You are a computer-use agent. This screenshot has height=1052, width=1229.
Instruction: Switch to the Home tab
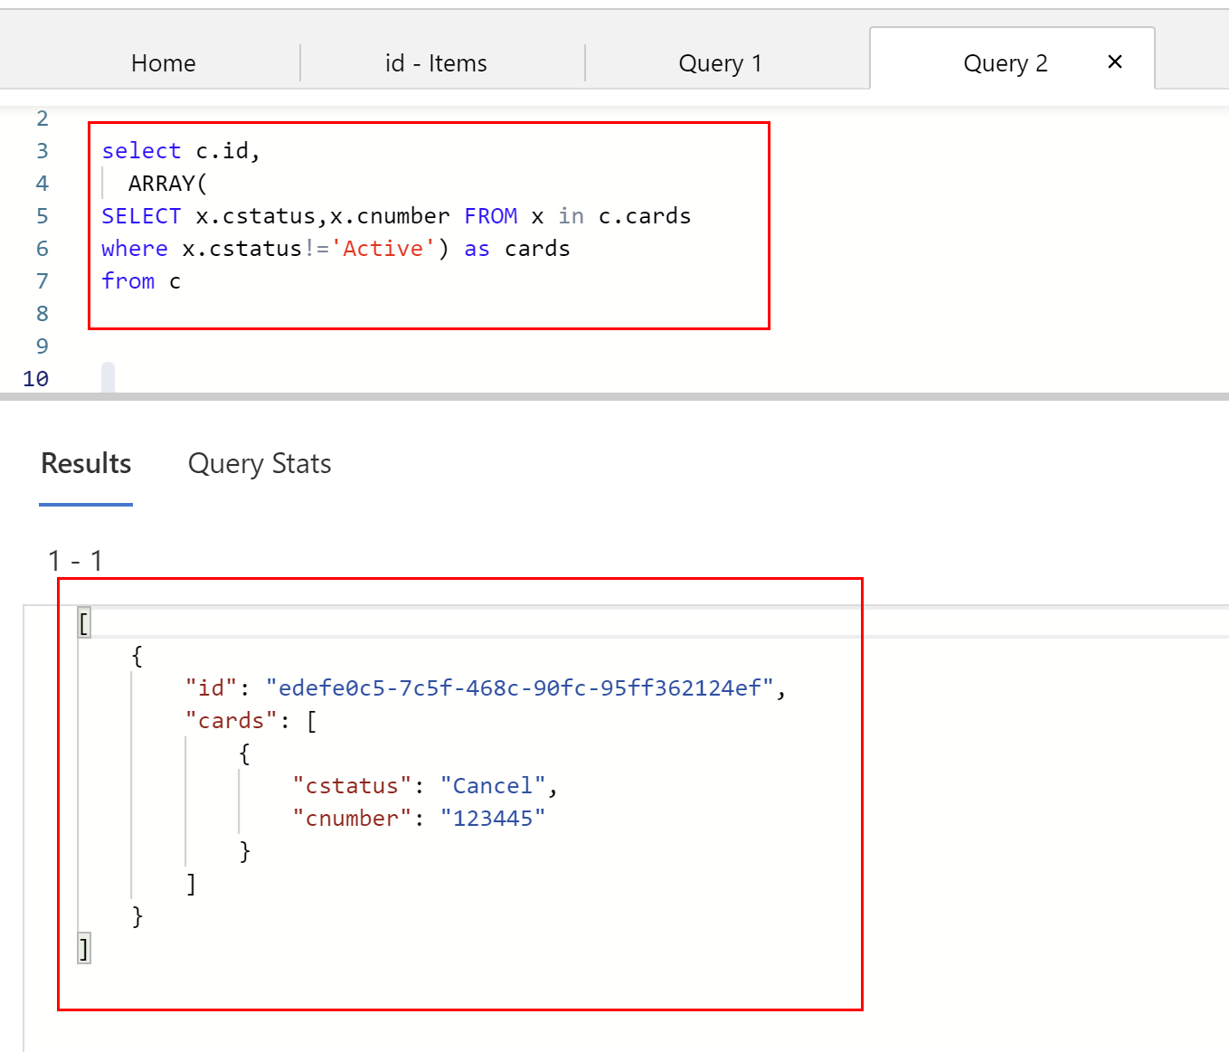(164, 63)
